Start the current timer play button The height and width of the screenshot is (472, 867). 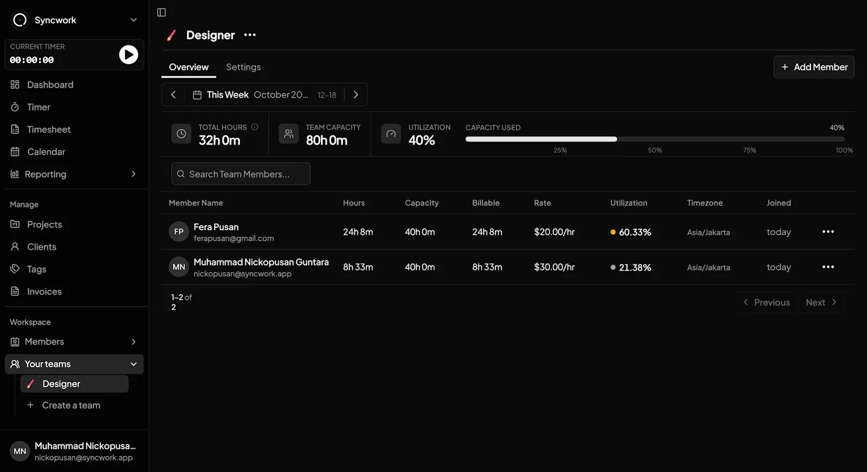(x=128, y=54)
